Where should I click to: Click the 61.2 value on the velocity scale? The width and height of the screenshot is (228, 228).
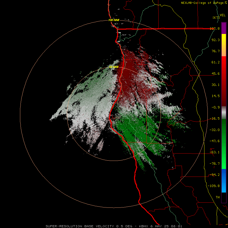(216, 62)
